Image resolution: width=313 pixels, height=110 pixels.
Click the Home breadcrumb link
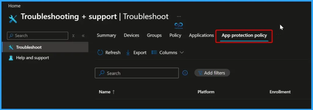point(14,6)
